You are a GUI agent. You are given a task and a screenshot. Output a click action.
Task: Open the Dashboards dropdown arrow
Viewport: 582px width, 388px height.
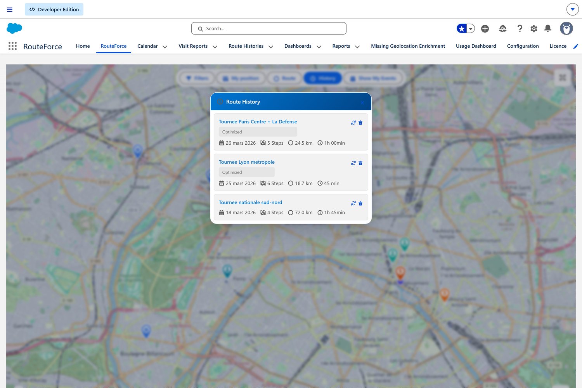click(x=319, y=46)
